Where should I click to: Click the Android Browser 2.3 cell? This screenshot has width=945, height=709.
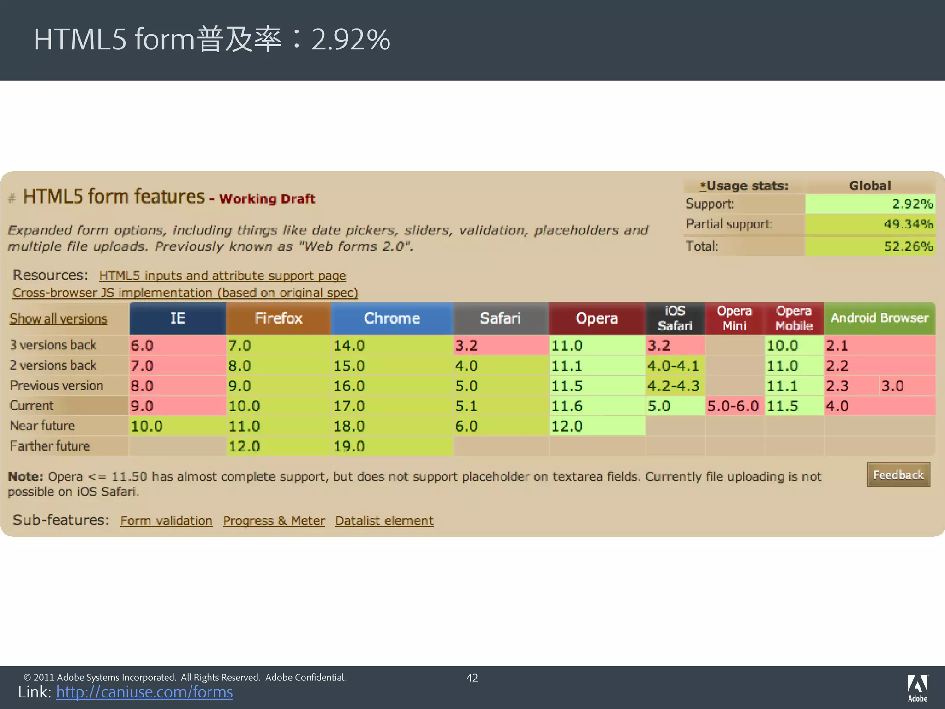tap(852, 385)
